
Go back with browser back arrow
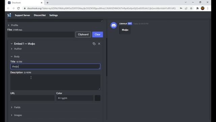tap(8, 8)
